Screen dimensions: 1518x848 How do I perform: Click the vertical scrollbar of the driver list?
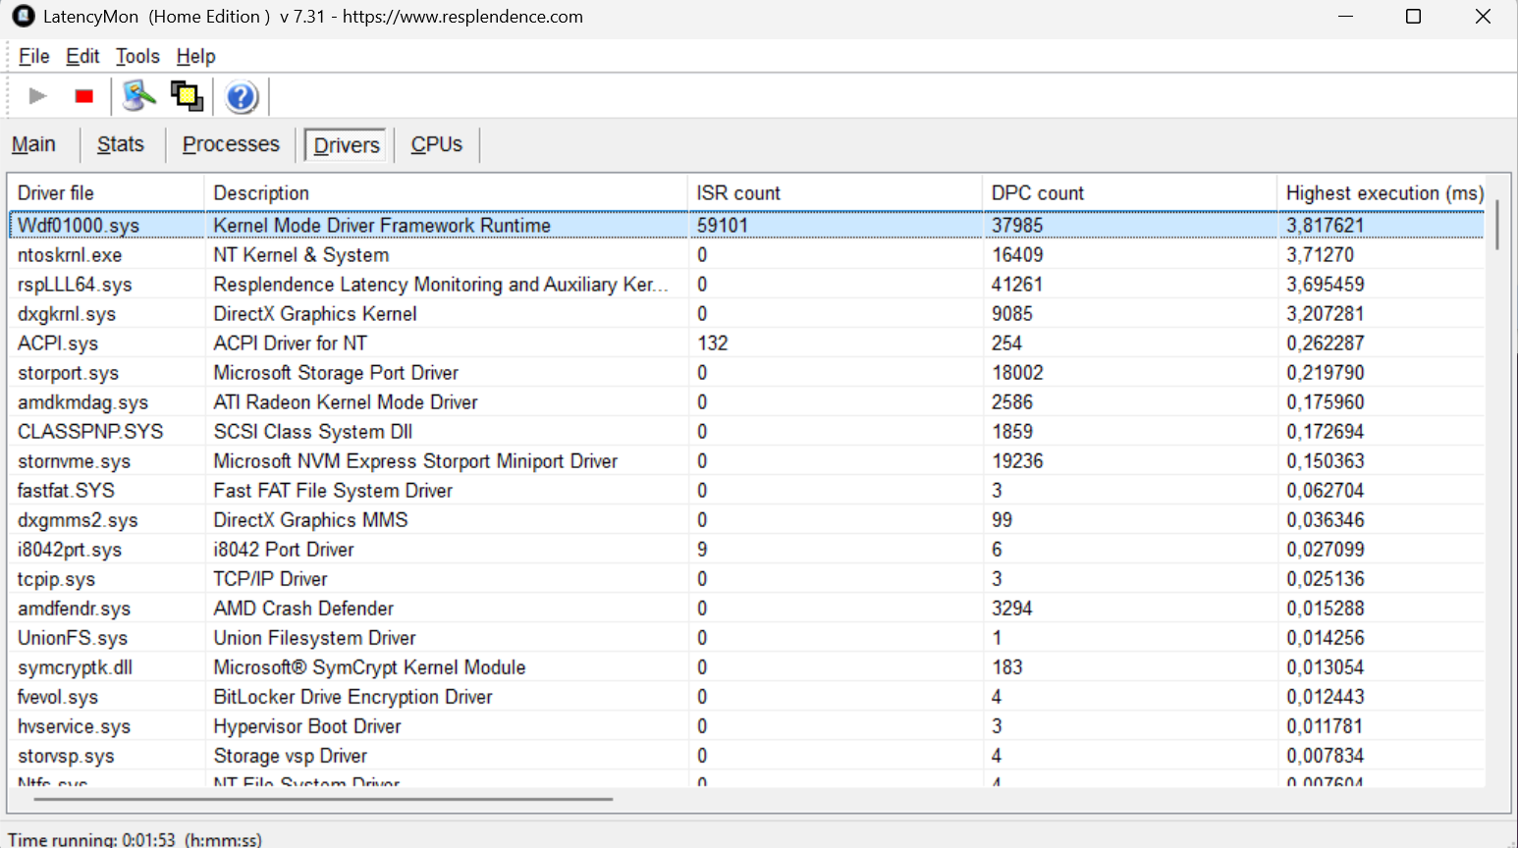pyautogui.click(x=1497, y=226)
